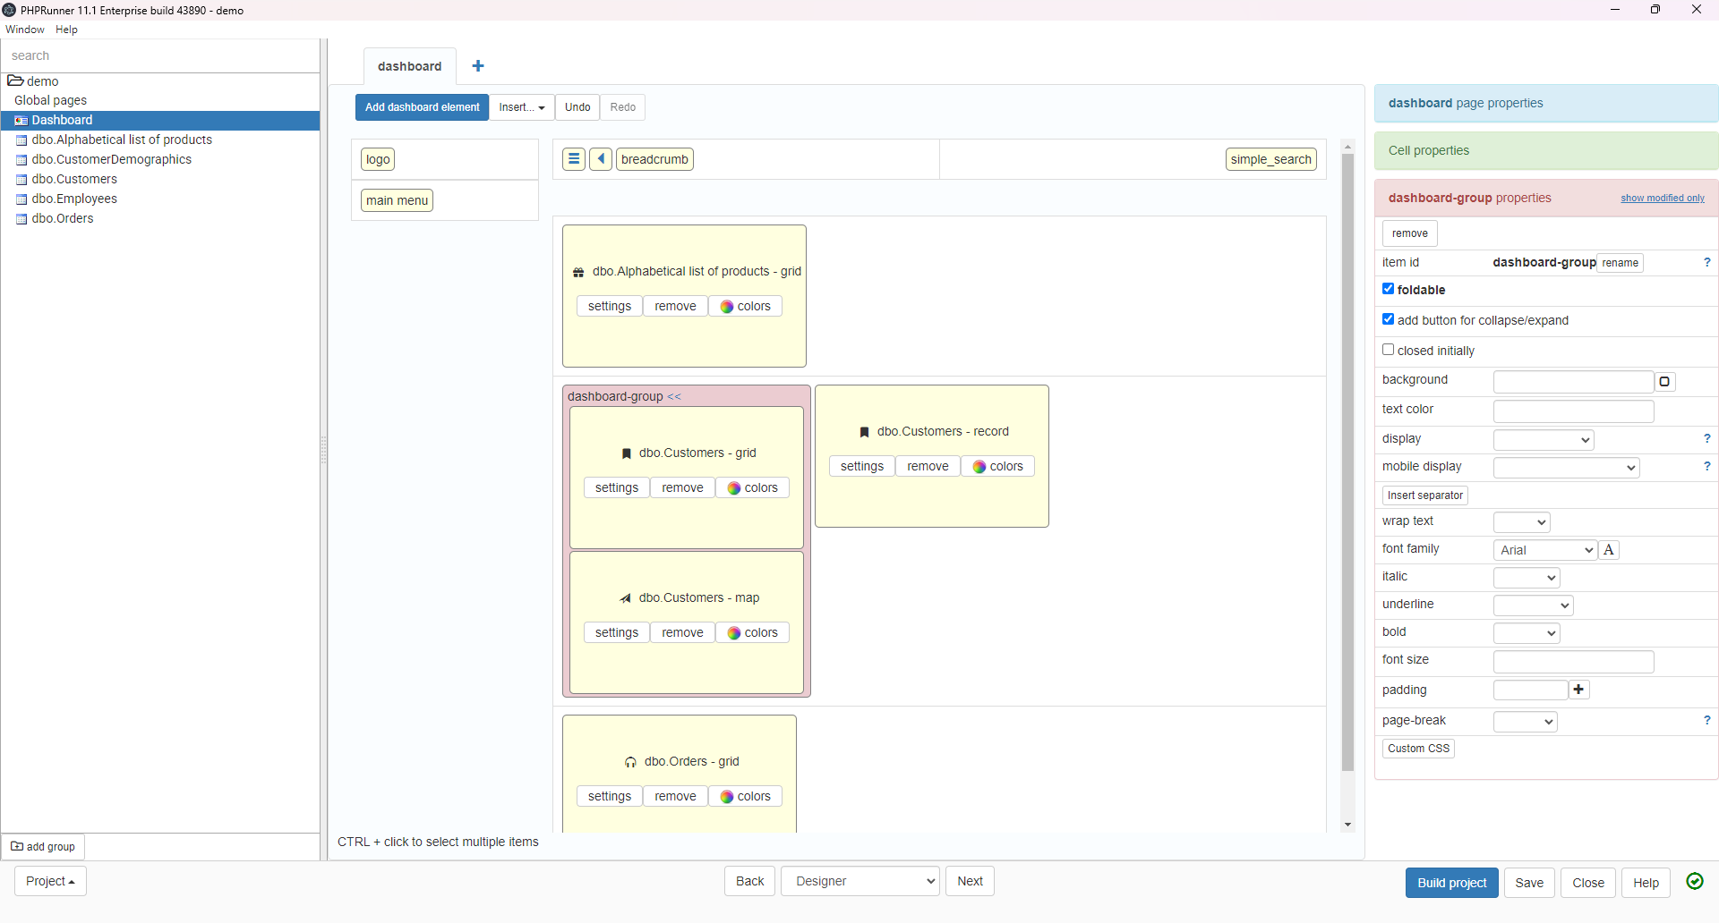Viewport: 1719px width, 923px height.
Task: Select dbo.Employees in the tables tree
Action: click(x=74, y=199)
